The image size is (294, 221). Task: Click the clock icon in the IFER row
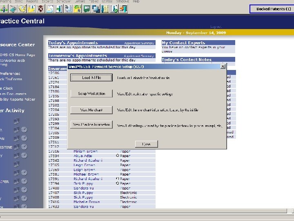[24, 181]
